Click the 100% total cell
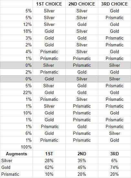The width and height of the screenshot is (131, 178). pos(16,147)
